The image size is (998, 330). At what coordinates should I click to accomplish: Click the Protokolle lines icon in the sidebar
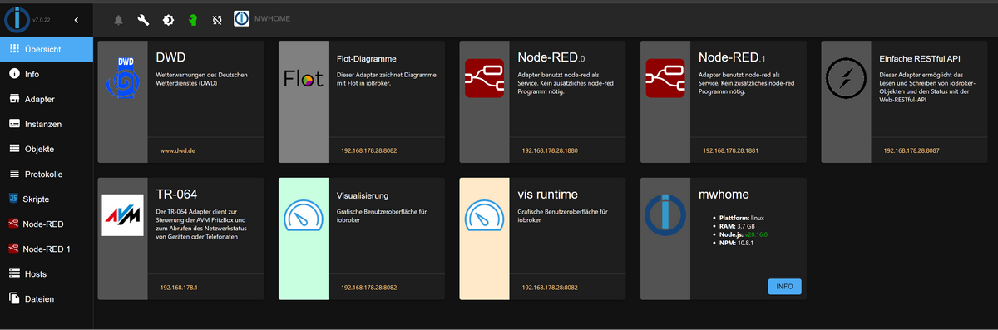tap(14, 174)
